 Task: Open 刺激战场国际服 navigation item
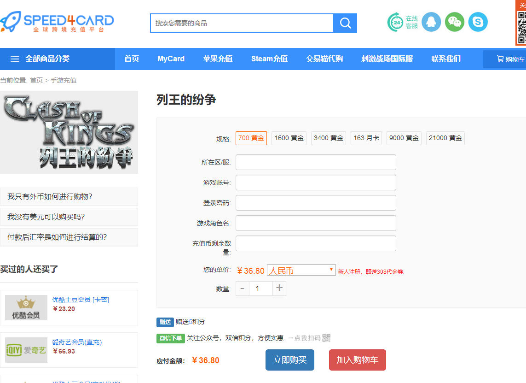point(387,59)
